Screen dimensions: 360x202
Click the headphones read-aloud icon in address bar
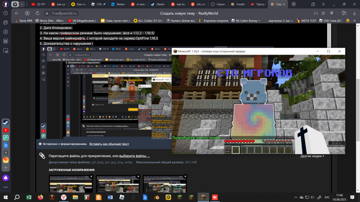click(316, 13)
